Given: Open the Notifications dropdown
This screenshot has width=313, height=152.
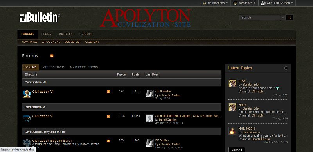Looking at the screenshot, I should (215, 3).
